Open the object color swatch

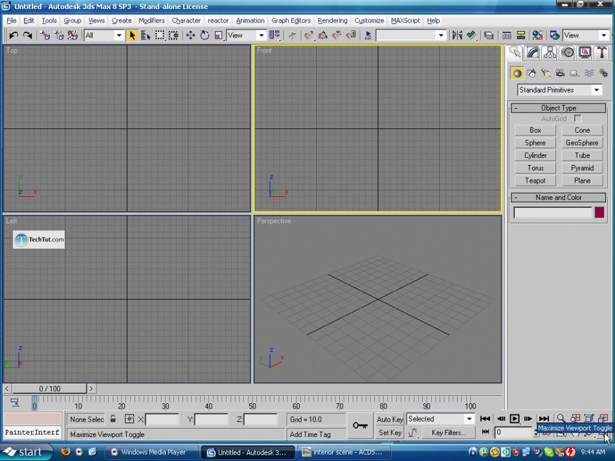coord(599,212)
